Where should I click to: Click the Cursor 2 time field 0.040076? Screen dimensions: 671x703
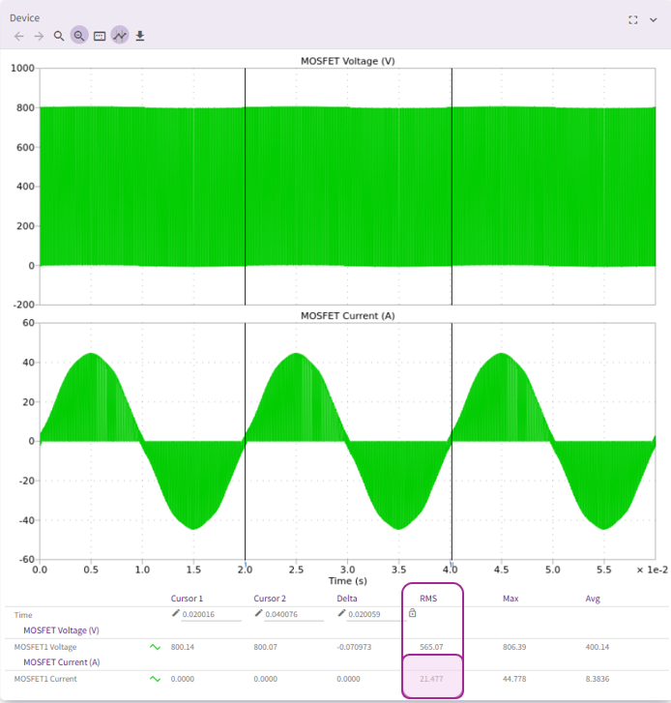294,615
